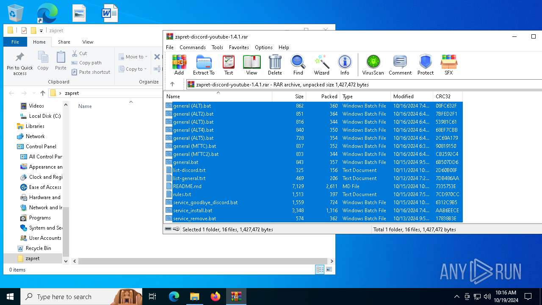Add an archive Comment
542x305 pixels.
pos(400,65)
